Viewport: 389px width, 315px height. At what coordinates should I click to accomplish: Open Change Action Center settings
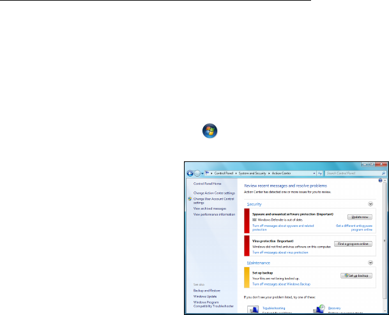[x=214, y=193]
